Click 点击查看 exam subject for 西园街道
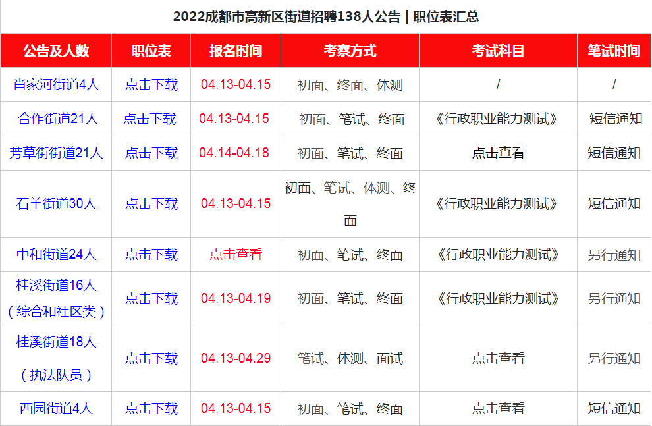This screenshot has height=426, width=652. (x=498, y=408)
